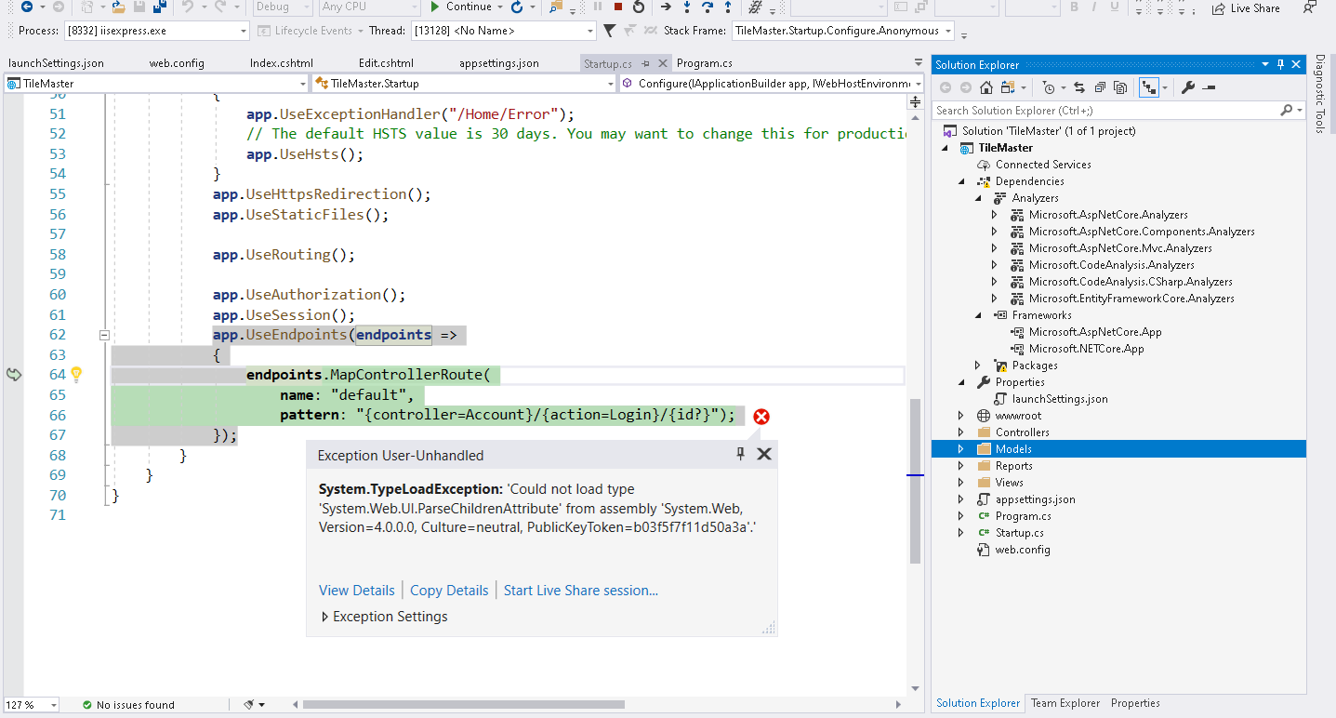Click the View Details link
Screen dimensions: 1336x718
[356, 591]
